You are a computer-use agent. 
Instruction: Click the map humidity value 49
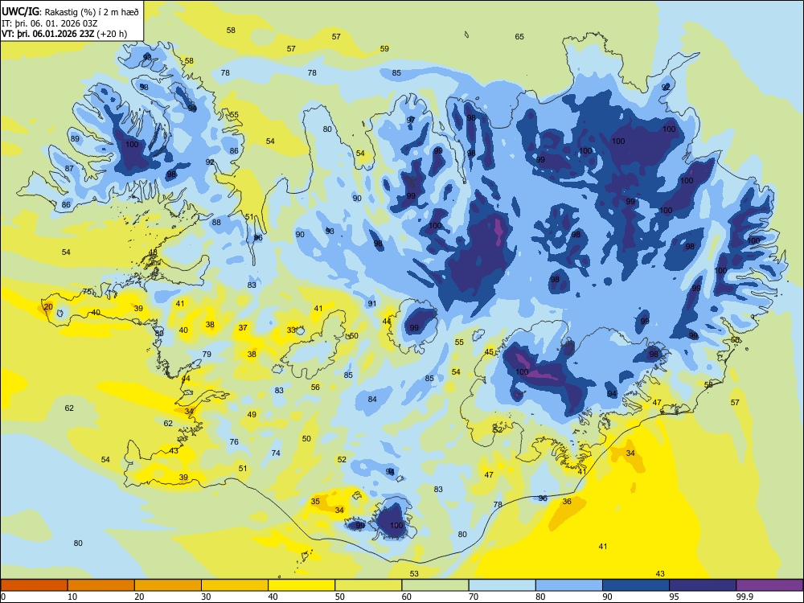(252, 414)
